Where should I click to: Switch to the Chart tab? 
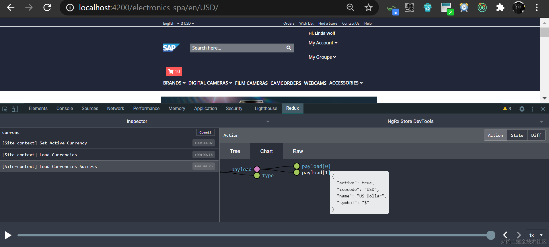click(x=266, y=151)
